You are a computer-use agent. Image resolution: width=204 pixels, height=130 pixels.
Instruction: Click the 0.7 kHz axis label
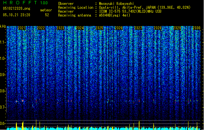tap(3, 107)
